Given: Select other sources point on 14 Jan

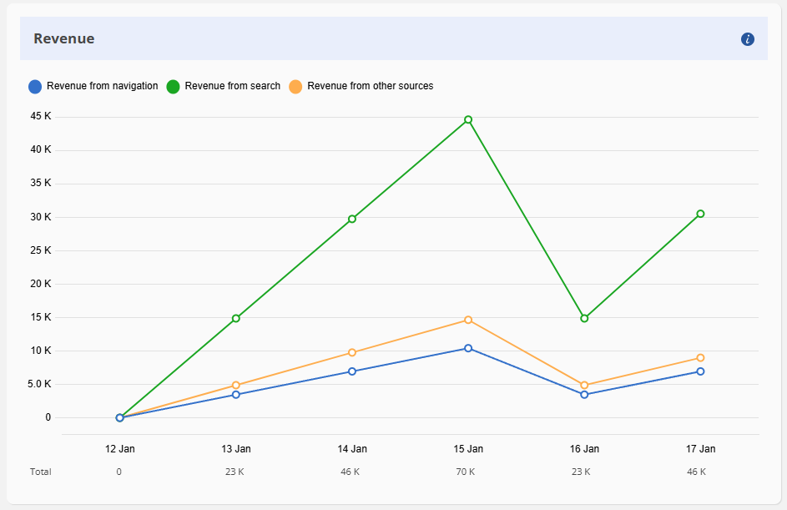Looking at the screenshot, I should [352, 352].
